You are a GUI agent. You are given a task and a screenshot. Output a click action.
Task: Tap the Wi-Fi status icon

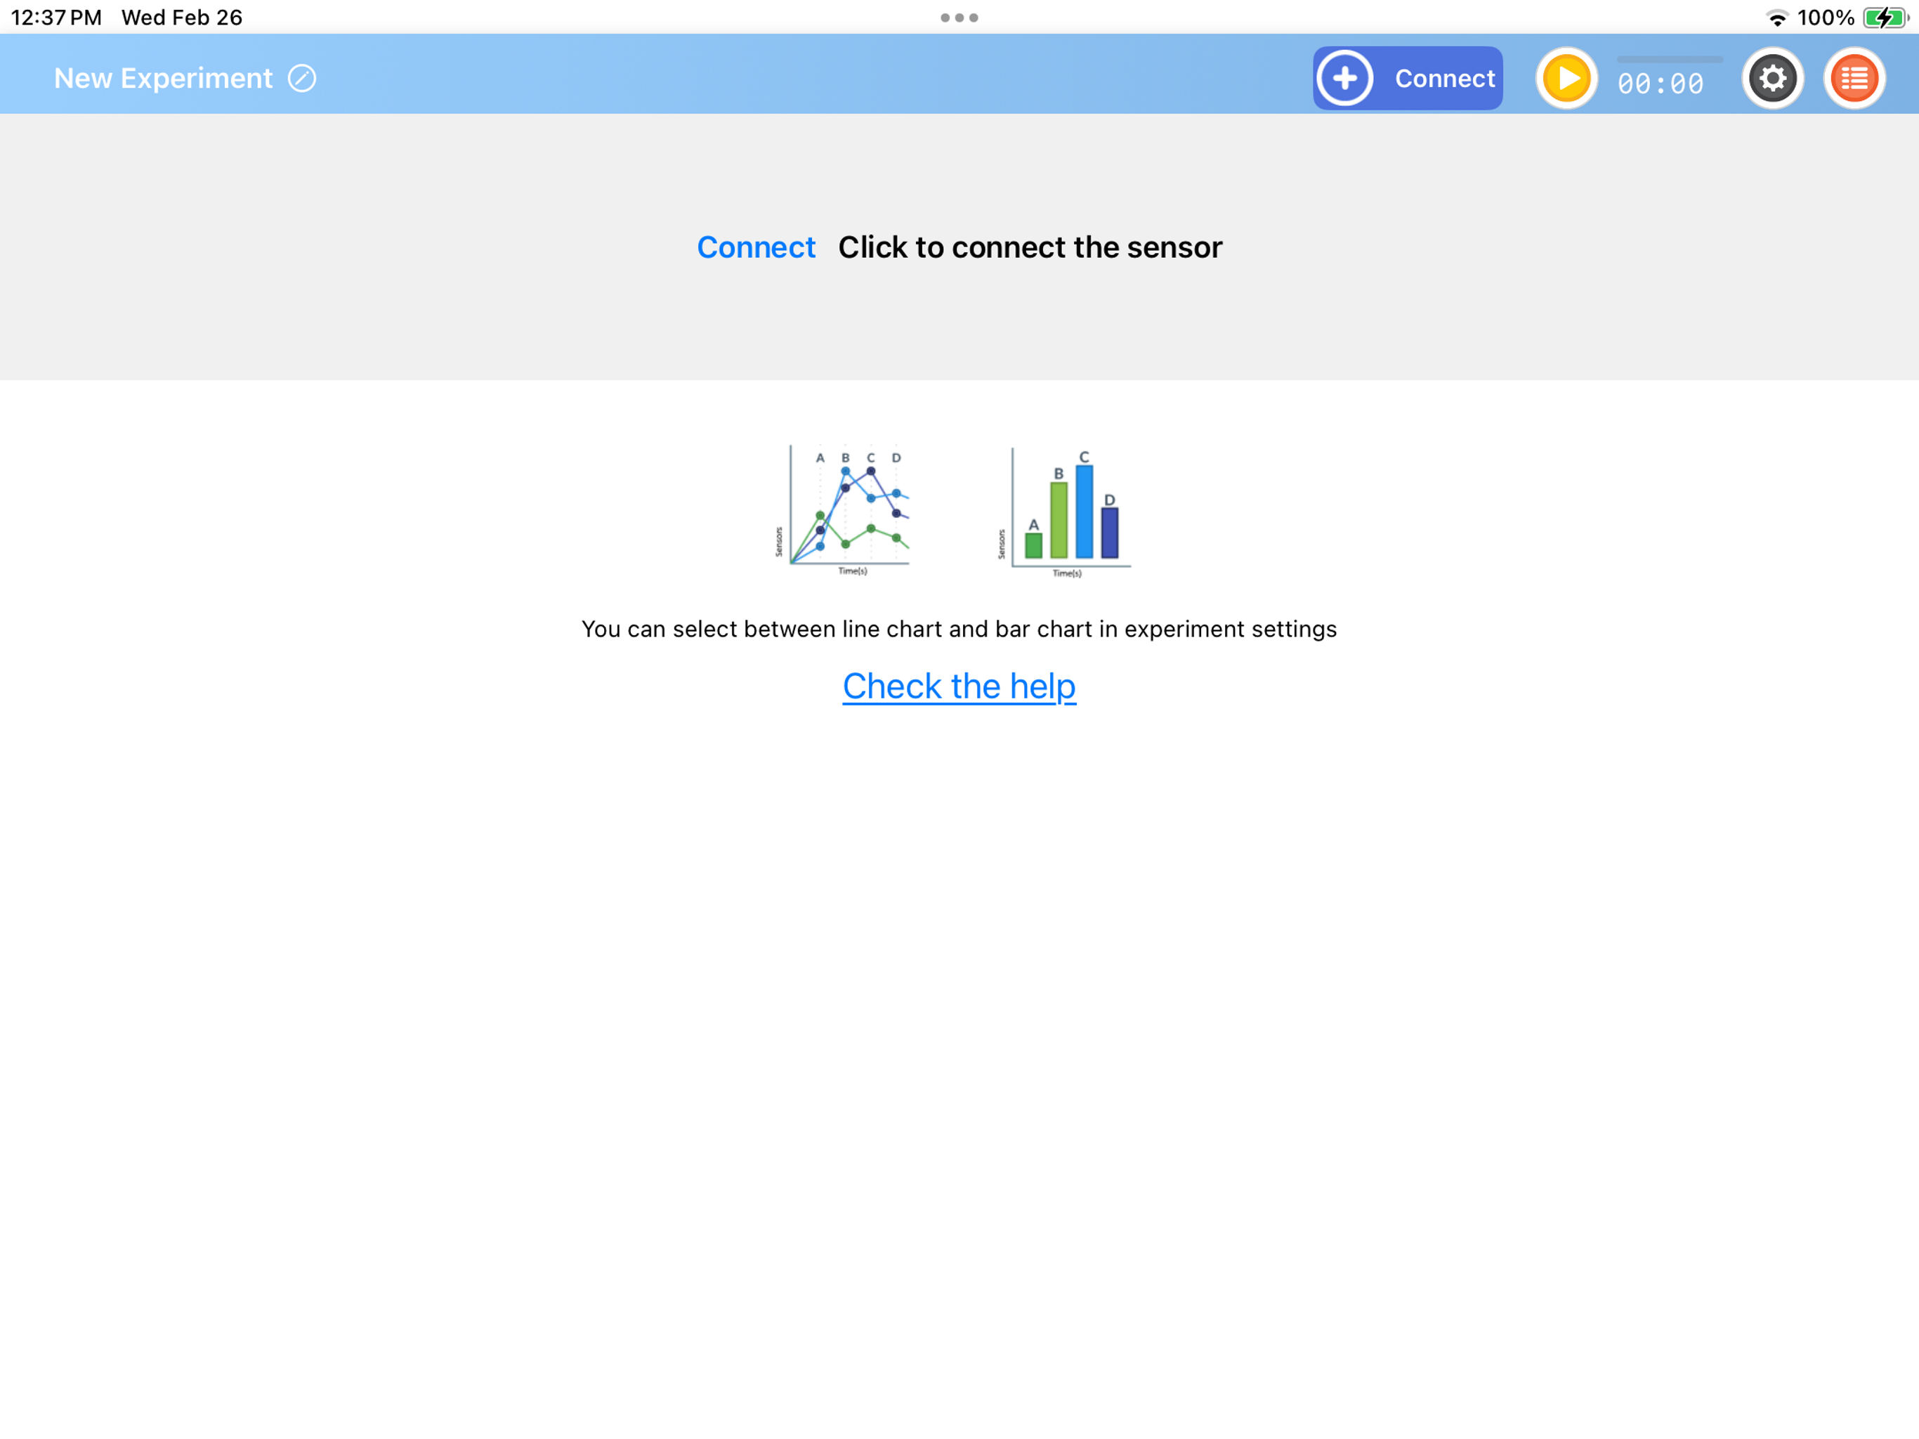[x=1778, y=18]
